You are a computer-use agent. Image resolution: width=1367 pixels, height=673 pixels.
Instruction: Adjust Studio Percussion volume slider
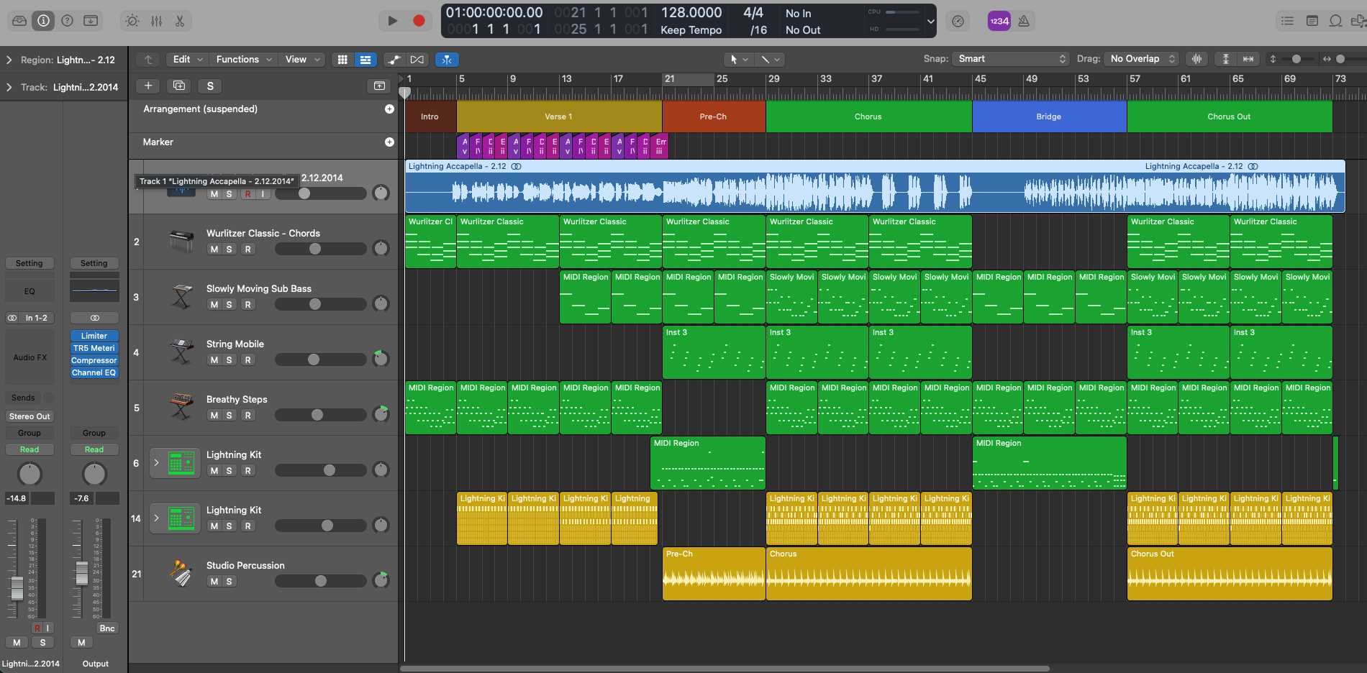[321, 581]
